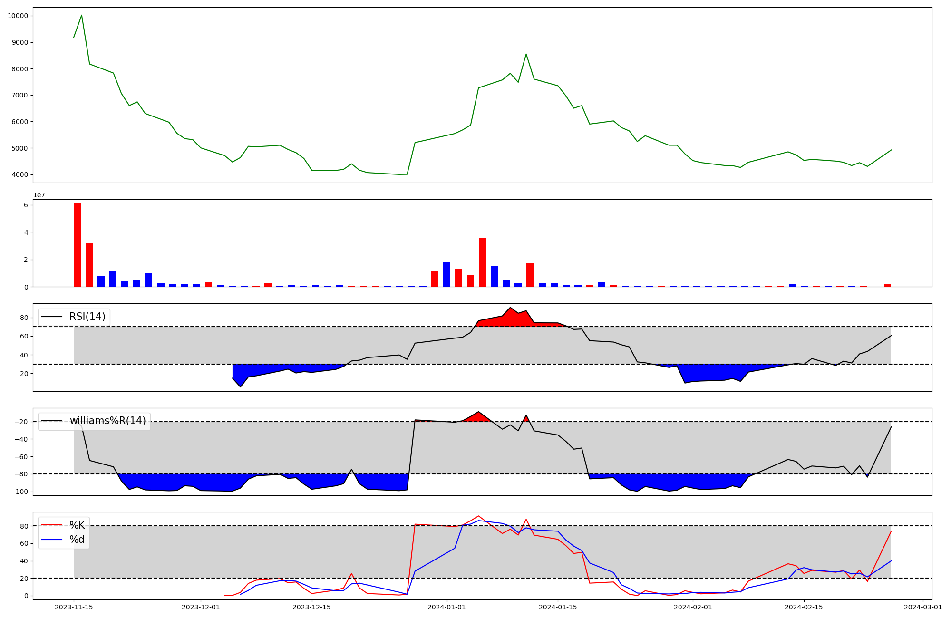Click the RSI(14) legend label

tap(87, 317)
